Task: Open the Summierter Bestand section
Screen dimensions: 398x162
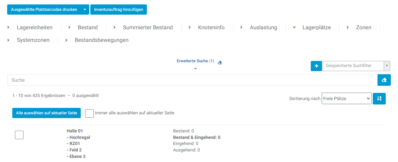Action: click(x=148, y=28)
